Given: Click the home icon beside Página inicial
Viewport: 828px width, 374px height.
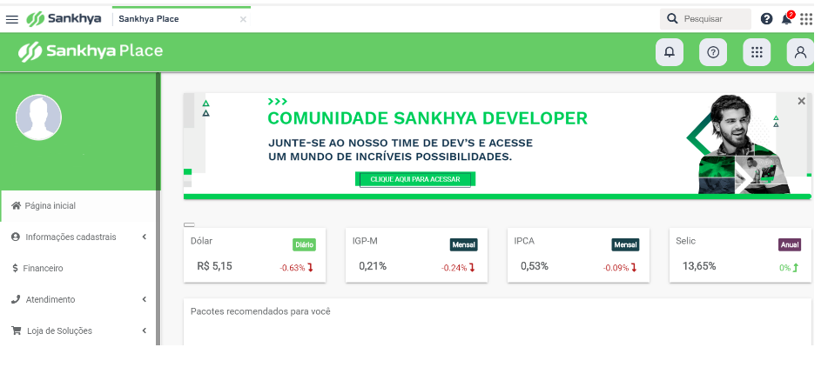Looking at the screenshot, I should point(16,205).
